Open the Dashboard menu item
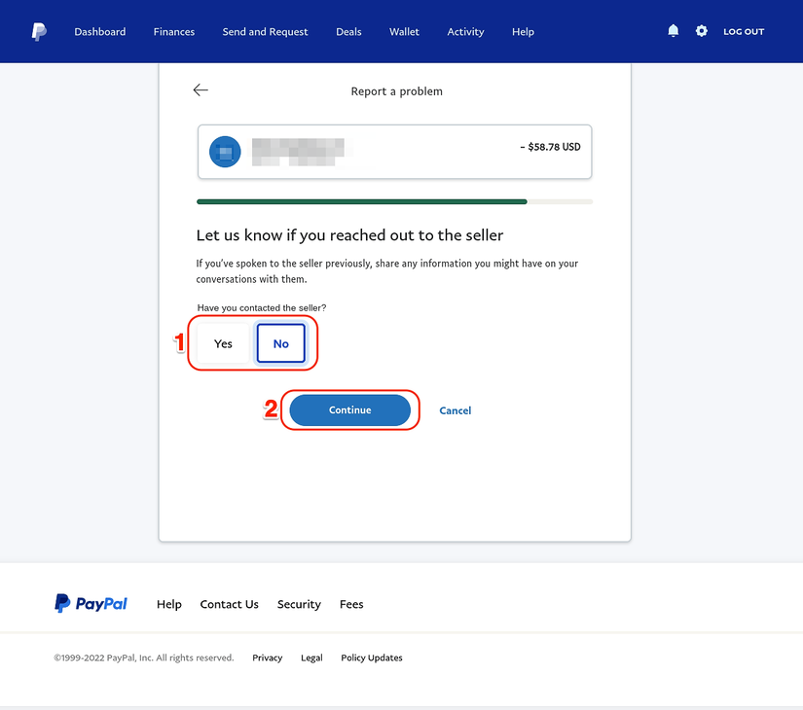This screenshot has width=803, height=710. point(99,31)
